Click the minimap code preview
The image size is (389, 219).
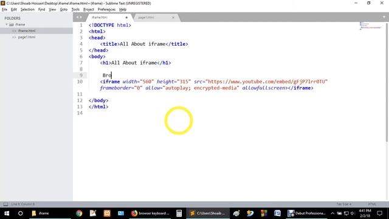371,26
